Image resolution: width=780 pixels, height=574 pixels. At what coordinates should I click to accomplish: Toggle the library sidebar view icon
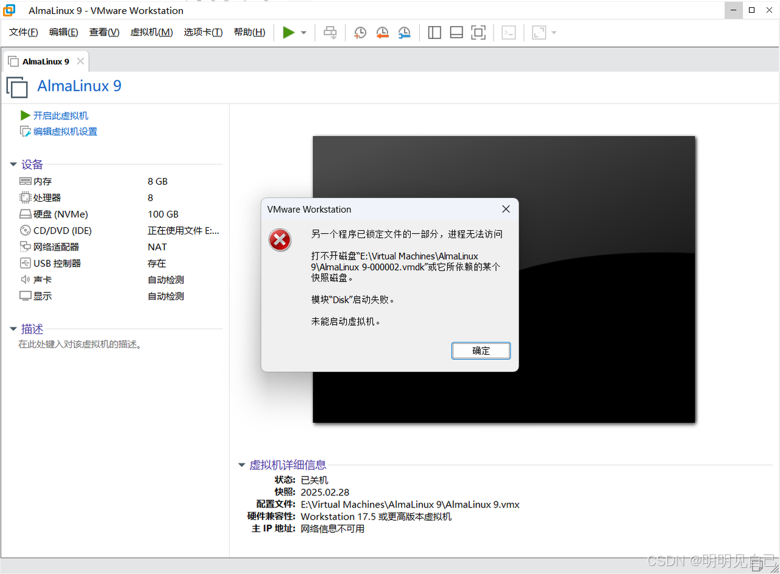434,32
